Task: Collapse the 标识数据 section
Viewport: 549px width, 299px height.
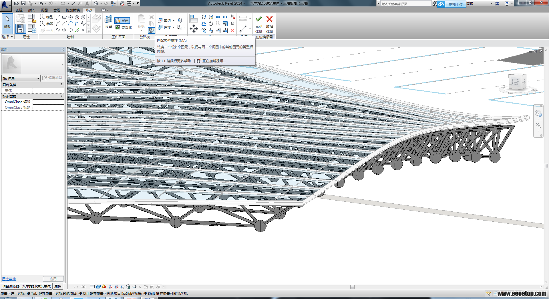Action: [x=61, y=96]
